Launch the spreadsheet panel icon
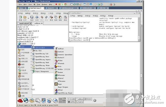 49,100
